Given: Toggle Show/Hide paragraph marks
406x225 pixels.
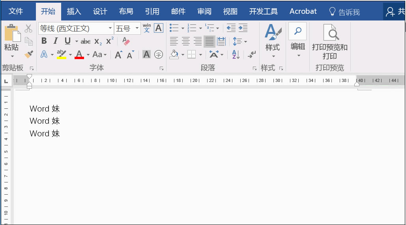Looking at the screenshot, I should tap(252, 54).
